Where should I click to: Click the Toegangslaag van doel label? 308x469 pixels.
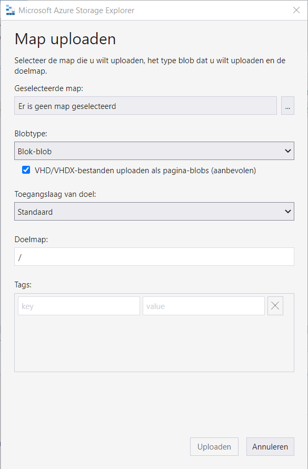click(55, 194)
